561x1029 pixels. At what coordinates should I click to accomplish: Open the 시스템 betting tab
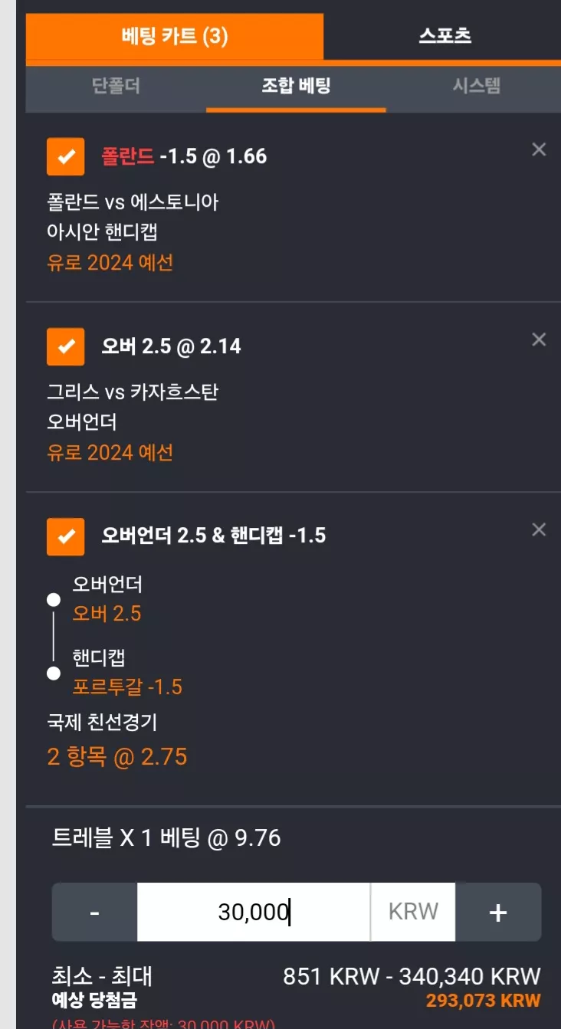pyautogui.click(x=476, y=87)
